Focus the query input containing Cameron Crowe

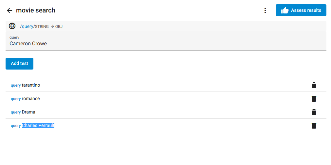[x=166, y=41]
